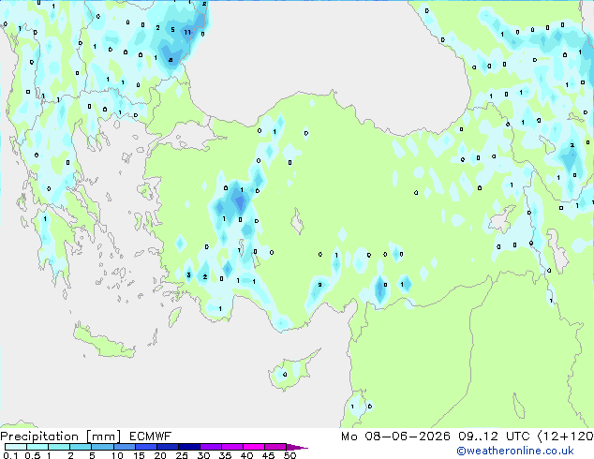Screen dimensions: 594x459
Task: Click the 'ECMWF' model label
Action: tap(151, 437)
